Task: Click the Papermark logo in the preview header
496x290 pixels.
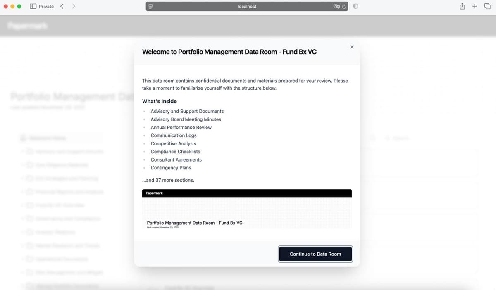Action: coord(154,193)
